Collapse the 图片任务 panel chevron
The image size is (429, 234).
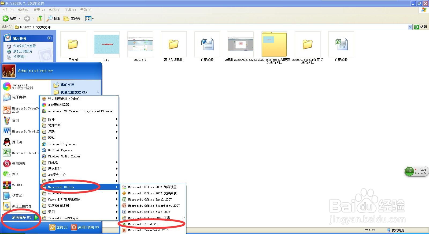(x=49, y=38)
